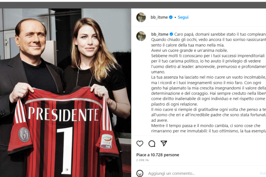Viewport: 266px width, 177px height.
Task: Open bb_itsme profile picture in post header
Action: 141,17
